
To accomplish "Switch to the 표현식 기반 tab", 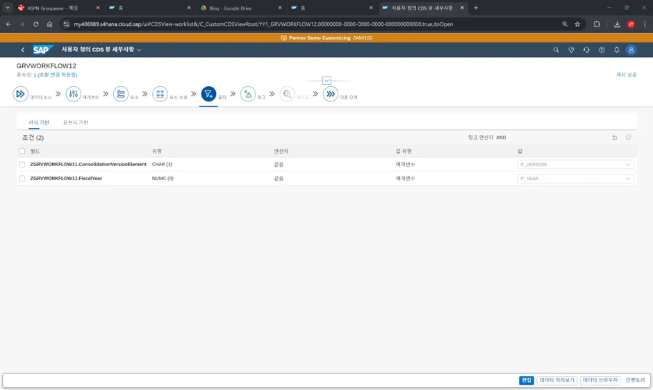I will point(76,122).
